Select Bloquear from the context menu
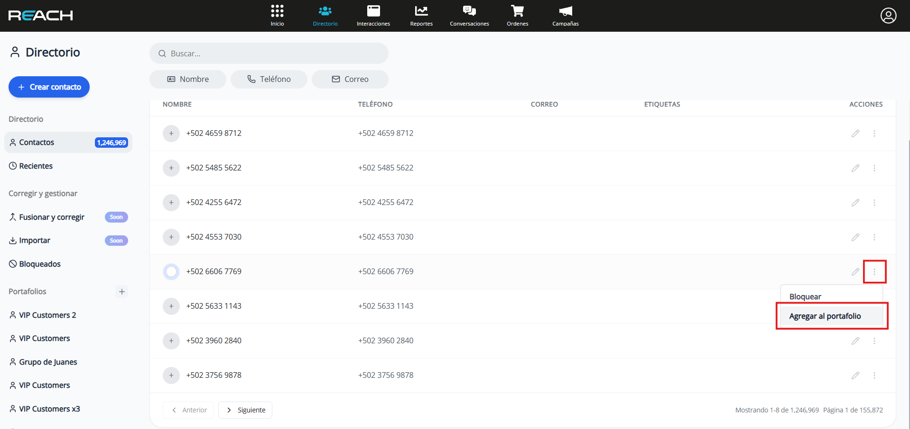 pos(805,297)
